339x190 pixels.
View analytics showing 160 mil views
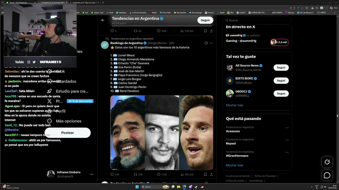point(187,174)
